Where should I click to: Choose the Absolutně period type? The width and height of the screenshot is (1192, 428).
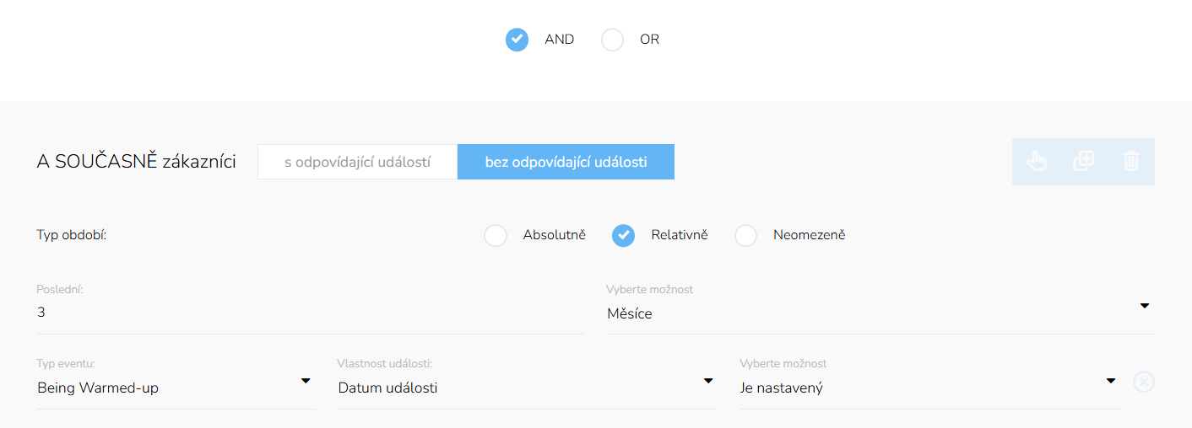[496, 236]
